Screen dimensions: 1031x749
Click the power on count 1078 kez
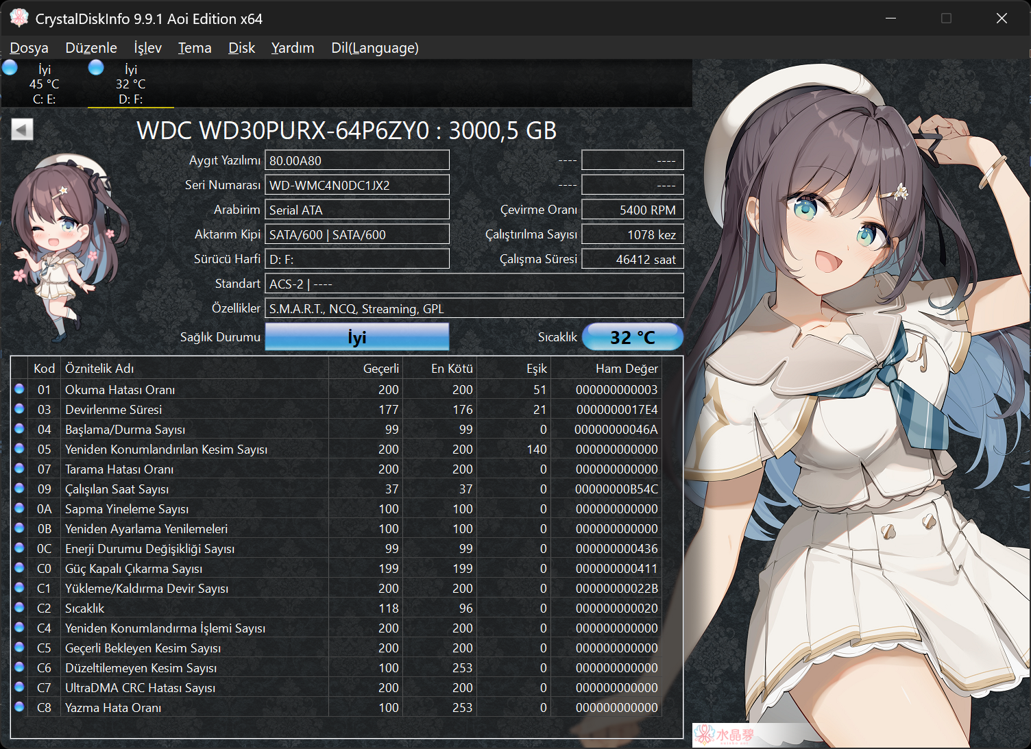(633, 234)
